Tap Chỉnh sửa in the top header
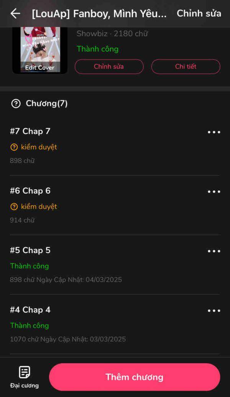 click(199, 13)
